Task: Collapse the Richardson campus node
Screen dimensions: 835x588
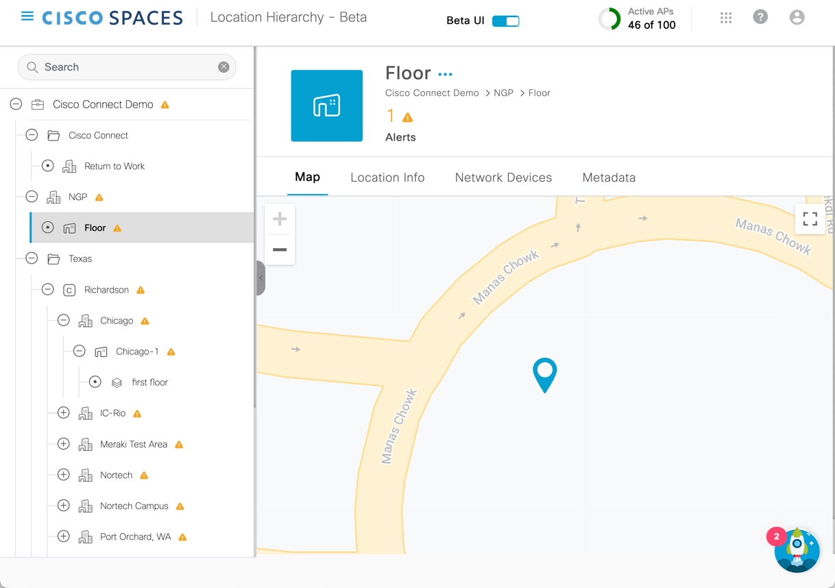Action: [47, 289]
